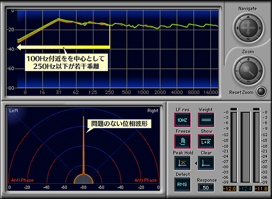Toggle the Freeze hand button
The width and height of the screenshot is (272, 199).
[x=182, y=141]
